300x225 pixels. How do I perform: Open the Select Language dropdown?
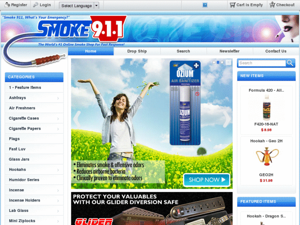coord(79,6)
